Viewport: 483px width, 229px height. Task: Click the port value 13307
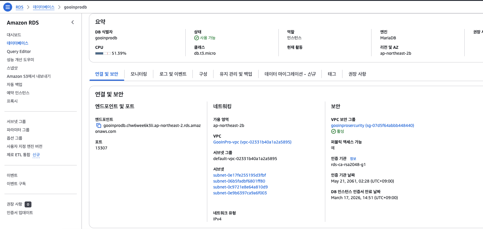click(101, 148)
